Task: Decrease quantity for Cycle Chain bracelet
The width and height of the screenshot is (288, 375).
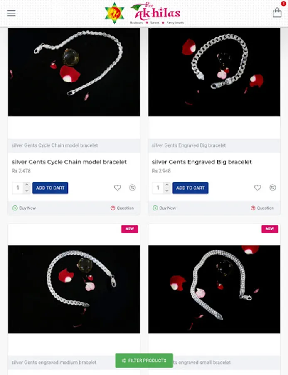Action: tap(27, 190)
